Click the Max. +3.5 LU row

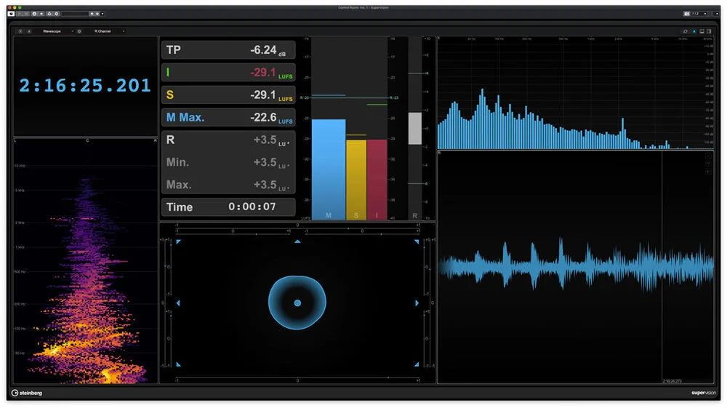228,185
